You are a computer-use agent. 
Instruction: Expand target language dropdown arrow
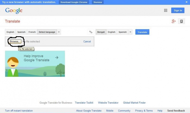pyautogui.click(x=130, y=32)
